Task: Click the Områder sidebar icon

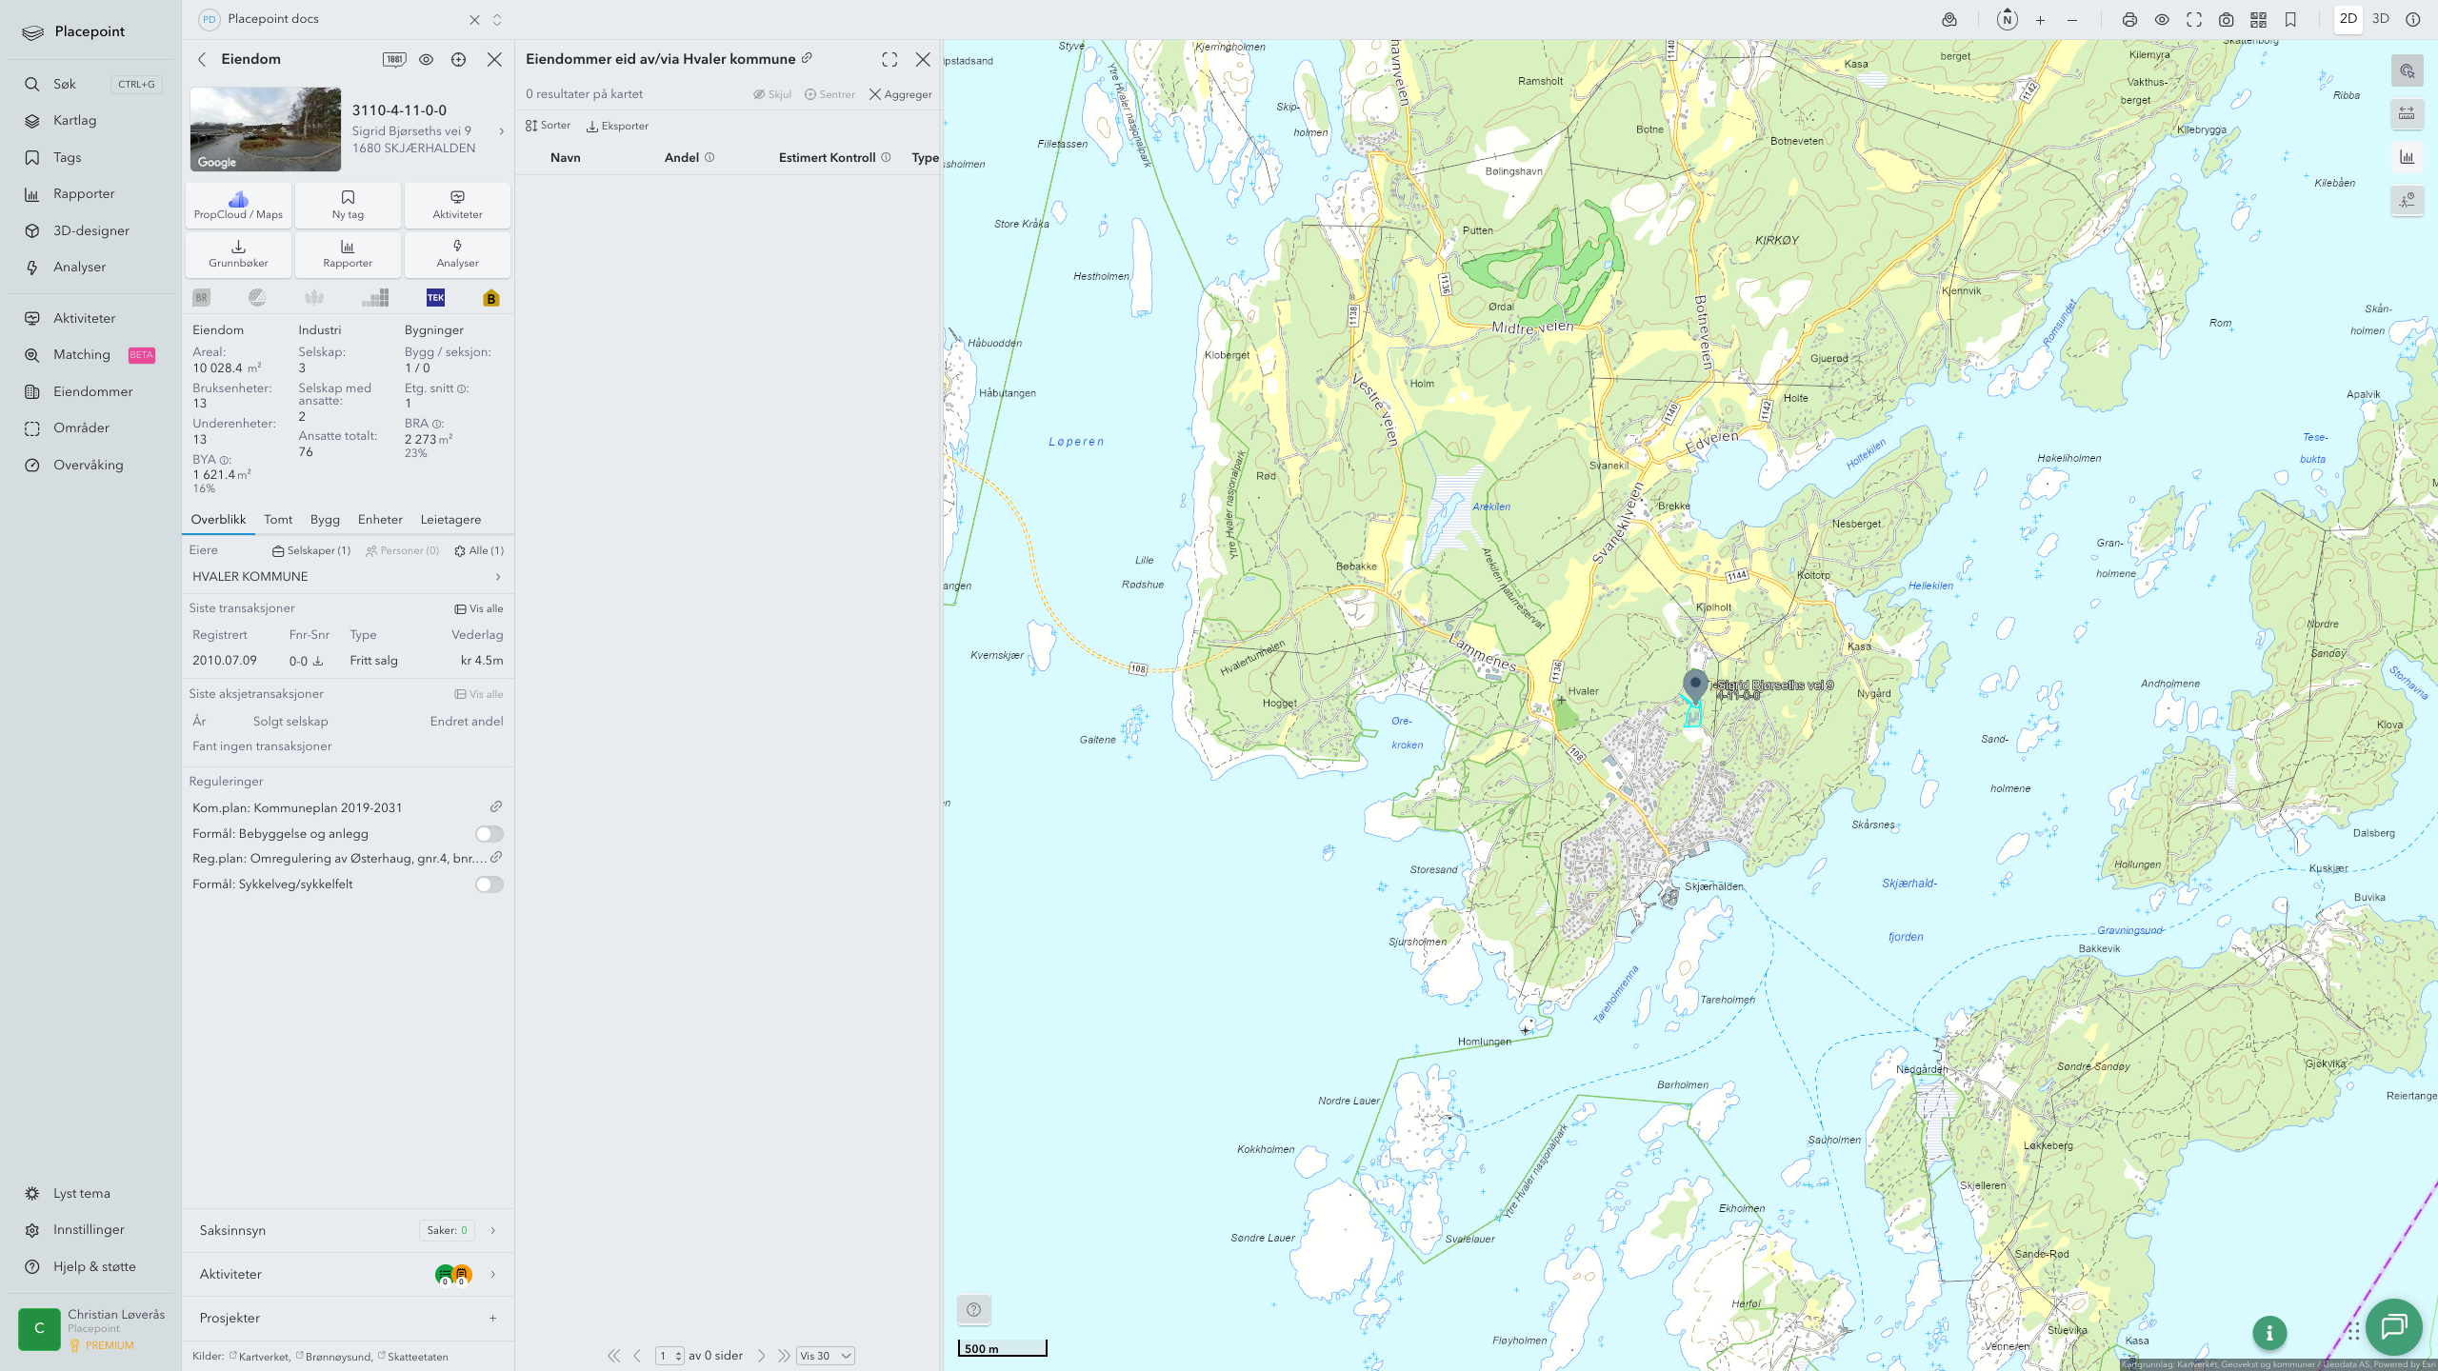Action: (x=32, y=428)
